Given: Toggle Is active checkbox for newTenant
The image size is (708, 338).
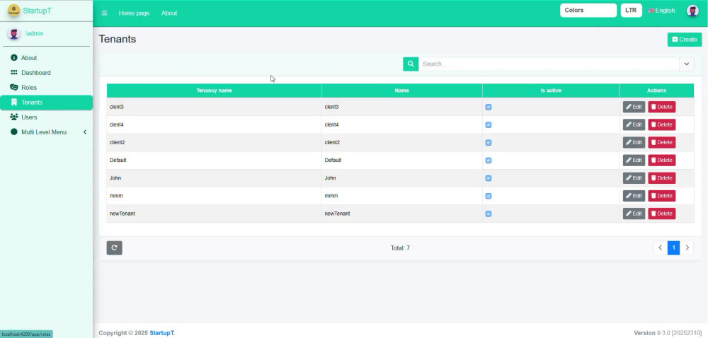Looking at the screenshot, I should (488, 214).
